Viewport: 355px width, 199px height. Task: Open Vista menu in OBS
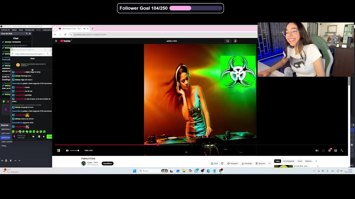pos(21,30)
